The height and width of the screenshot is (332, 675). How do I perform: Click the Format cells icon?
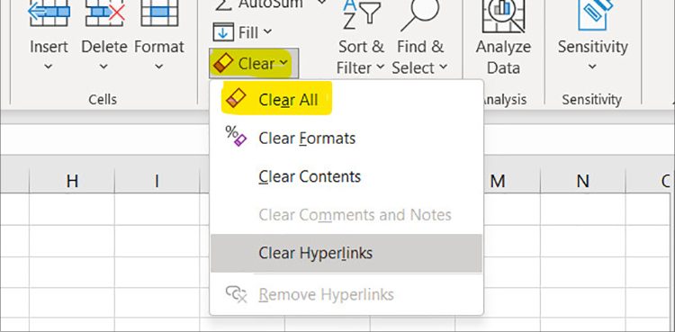[159, 13]
